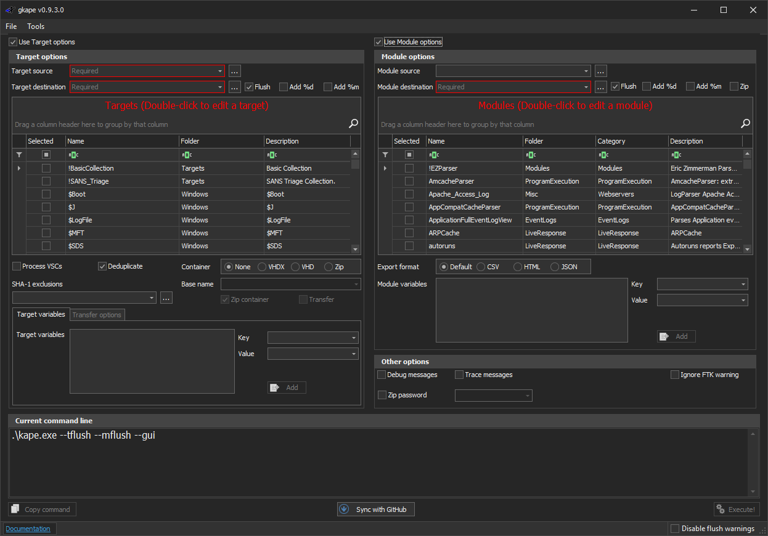Screen dimensions: 768x536
Task: Switch to the Transfer options tab
Action: click(97, 315)
